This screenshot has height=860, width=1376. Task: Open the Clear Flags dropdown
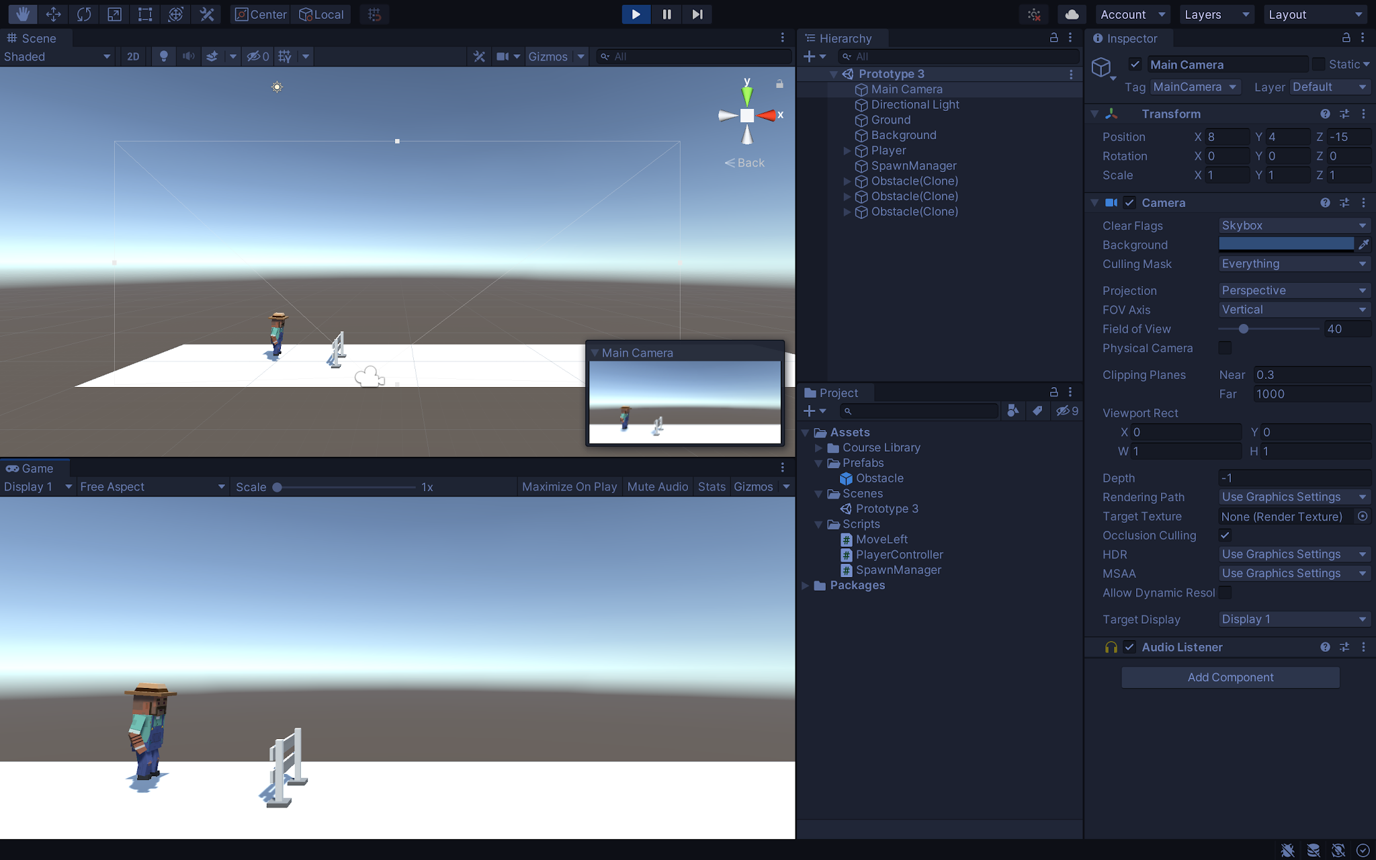pyautogui.click(x=1294, y=226)
